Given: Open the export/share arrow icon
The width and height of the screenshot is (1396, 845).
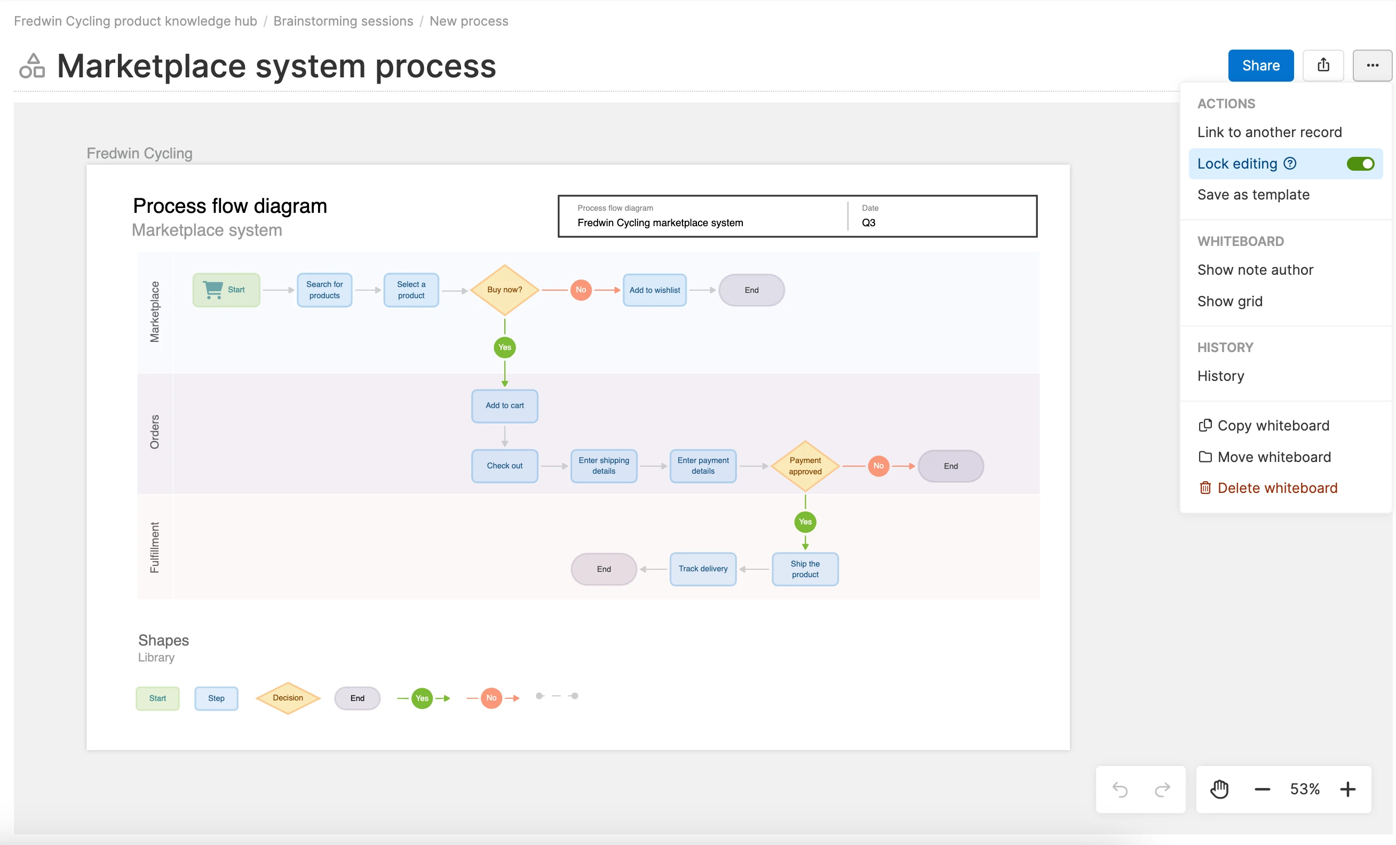Looking at the screenshot, I should click(x=1323, y=65).
